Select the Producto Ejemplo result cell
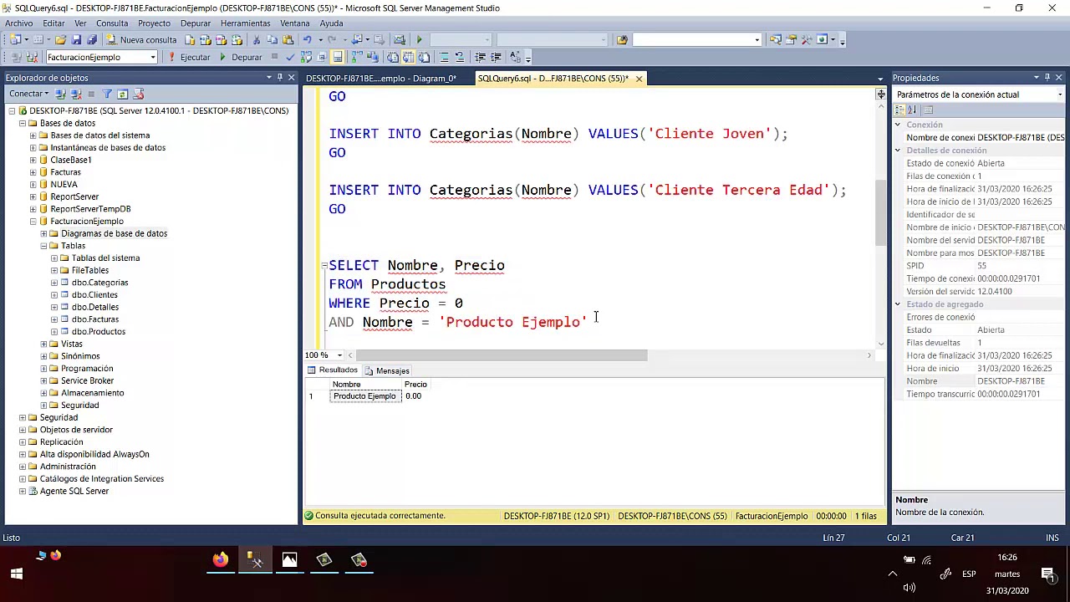 tap(365, 396)
